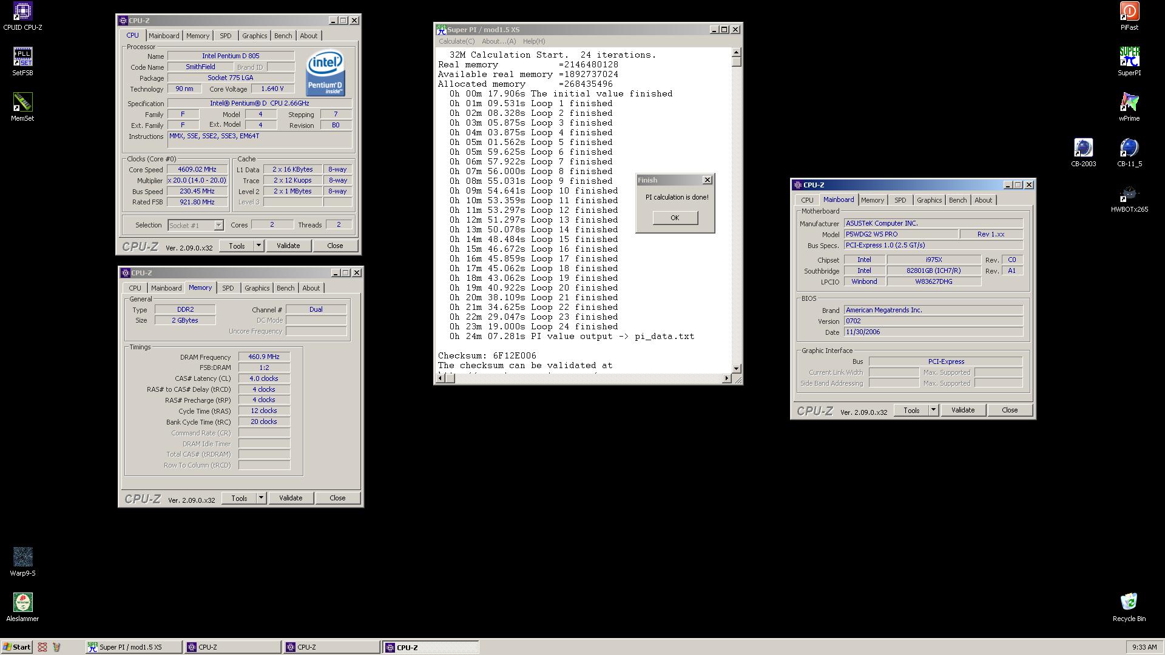The width and height of the screenshot is (1165, 655).
Task: Click Super PI horizontal scrollbar left arrow
Action: click(440, 378)
